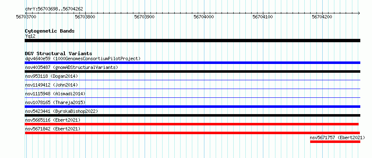Select nsv1078165 (Thareja2015) label
The image size is (372, 158).
[55, 102]
